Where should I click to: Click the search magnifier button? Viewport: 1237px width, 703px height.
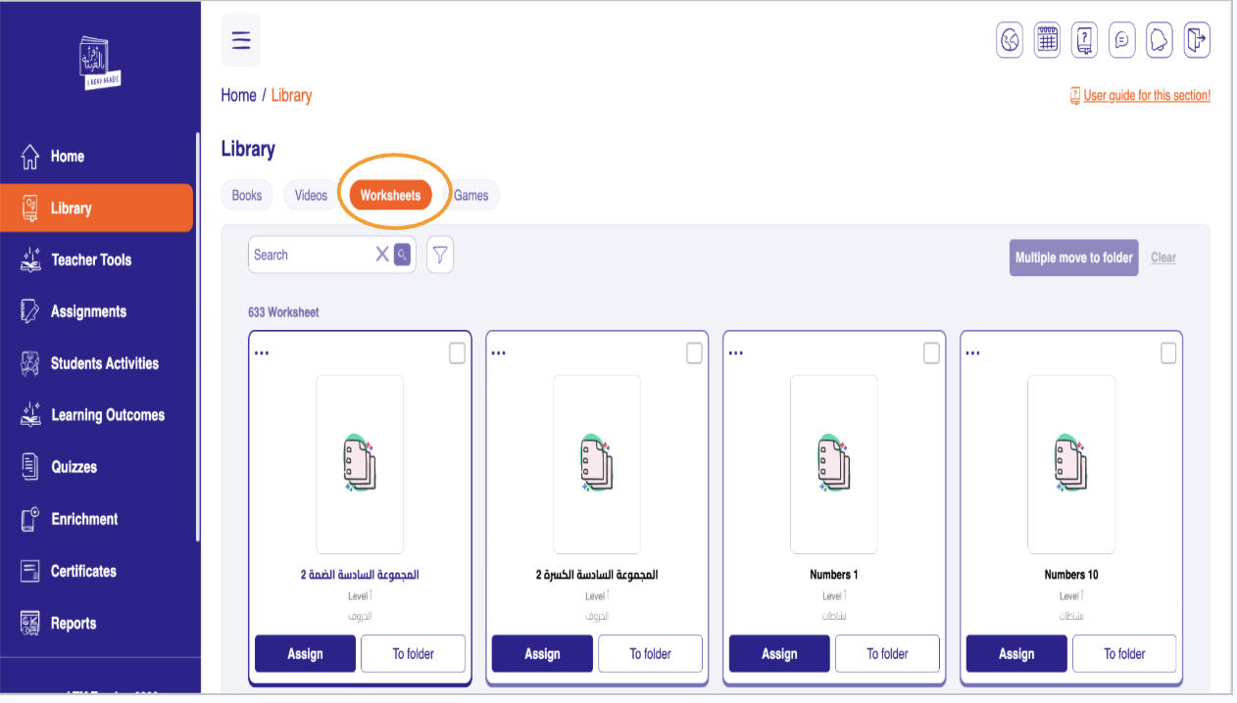click(402, 255)
